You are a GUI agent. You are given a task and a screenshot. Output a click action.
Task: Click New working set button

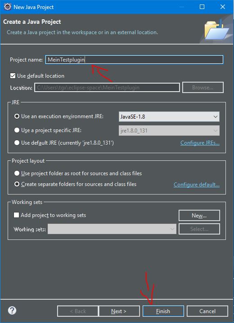click(199, 216)
